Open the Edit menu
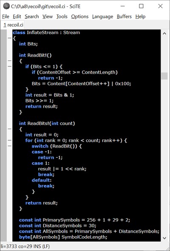The width and height of the screenshot is (170, 251). tap(17, 17)
